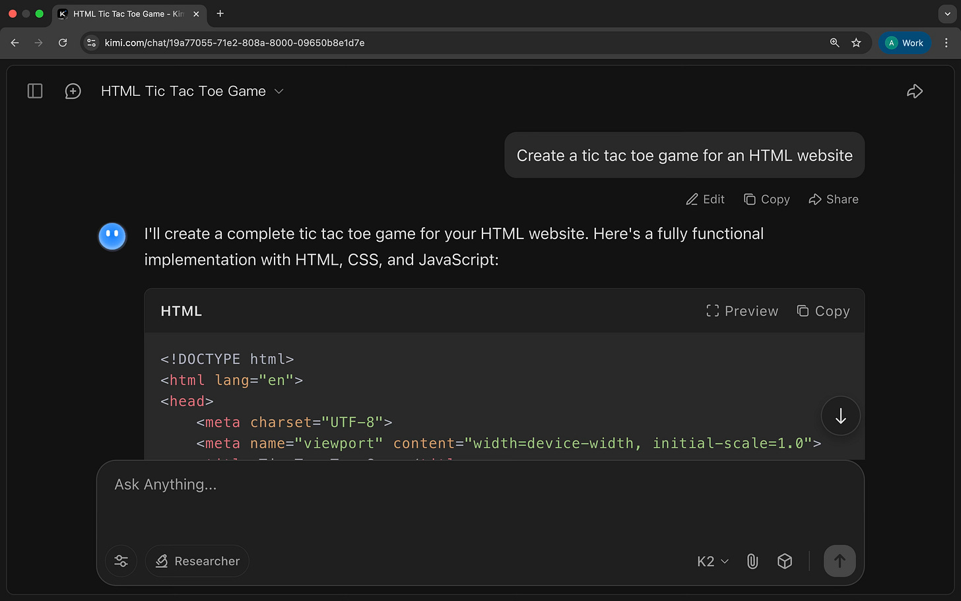Copy the user message
Screen dimensions: 961x601
[766, 199]
